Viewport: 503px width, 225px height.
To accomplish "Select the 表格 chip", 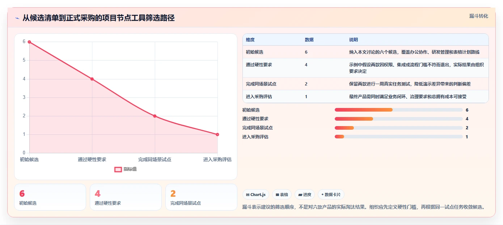I will [x=282, y=195].
